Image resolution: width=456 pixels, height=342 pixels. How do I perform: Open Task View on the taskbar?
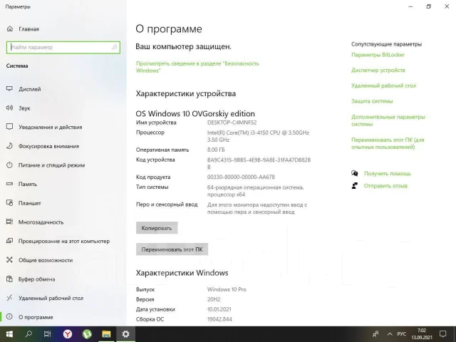pyautogui.click(x=48, y=334)
